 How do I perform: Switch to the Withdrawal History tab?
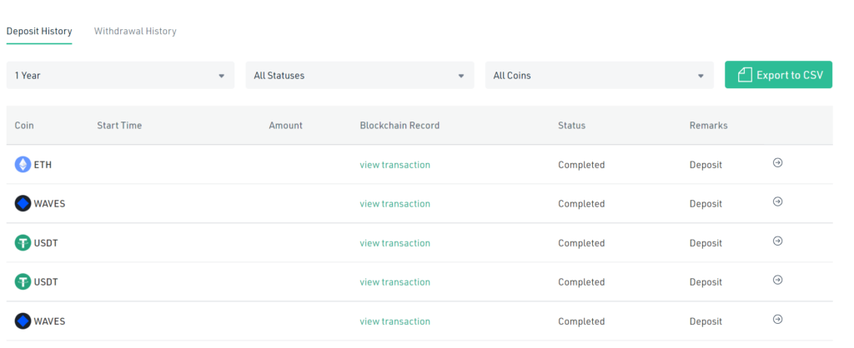135,32
